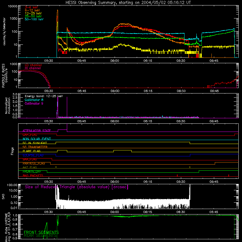Screen dimensions: 242x242
Task: Select the 25-50 keV legend label
Action: pos(33,16)
